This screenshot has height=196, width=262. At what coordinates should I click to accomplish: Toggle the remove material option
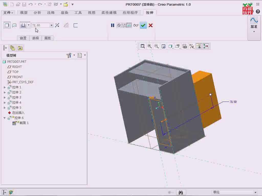click(66, 25)
